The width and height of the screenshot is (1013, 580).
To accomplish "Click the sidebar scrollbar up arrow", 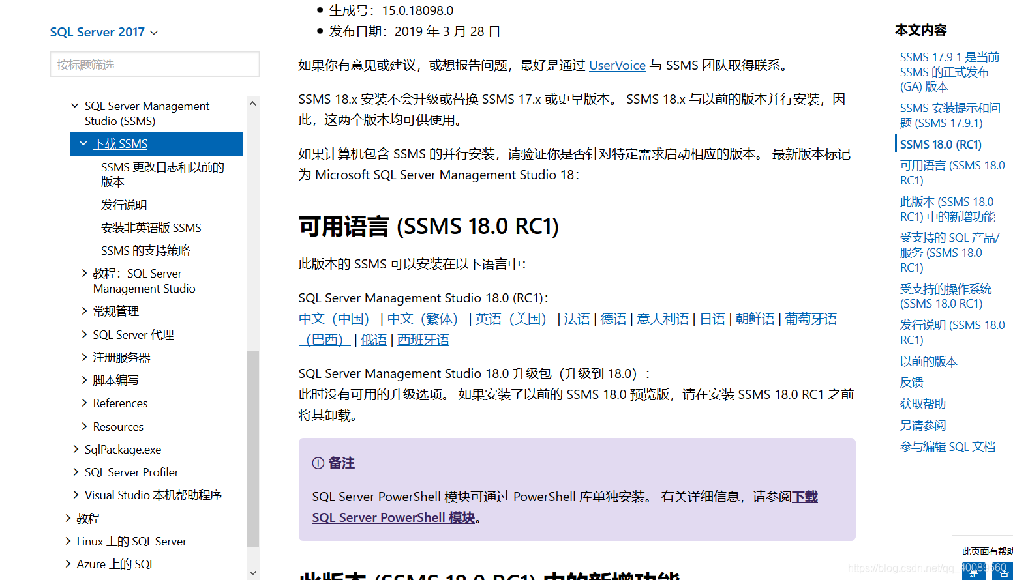I will (x=253, y=103).
